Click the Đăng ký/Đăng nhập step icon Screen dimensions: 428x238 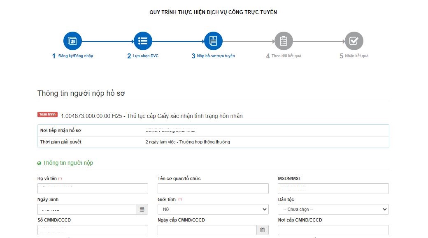click(x=72, y=41)
